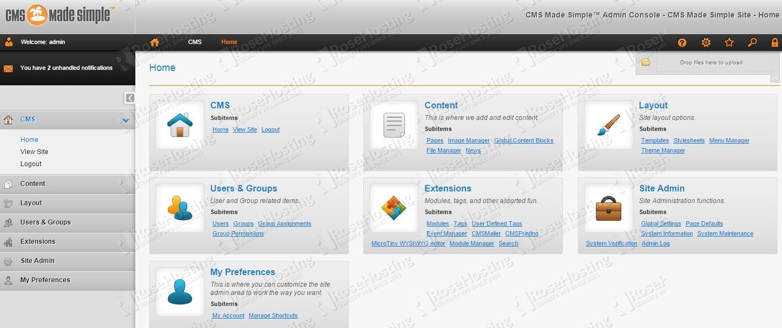
Task: Click the paintbrush icon on the Layout card
Action: pyautogui.click(x=608, y=125)
